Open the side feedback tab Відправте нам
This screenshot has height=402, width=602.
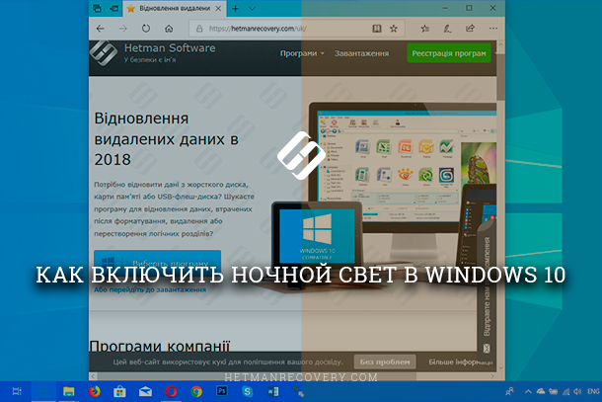click(x=487, y=292)
